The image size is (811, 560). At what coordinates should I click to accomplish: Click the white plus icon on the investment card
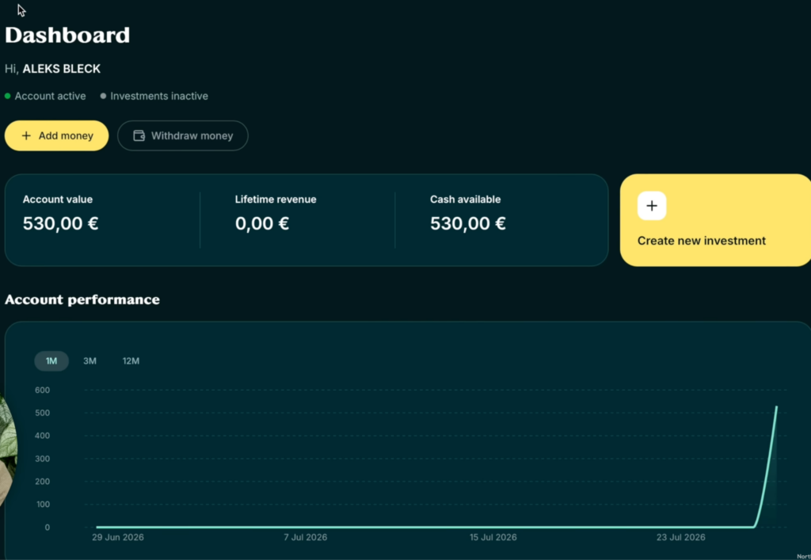coord(652,206)
